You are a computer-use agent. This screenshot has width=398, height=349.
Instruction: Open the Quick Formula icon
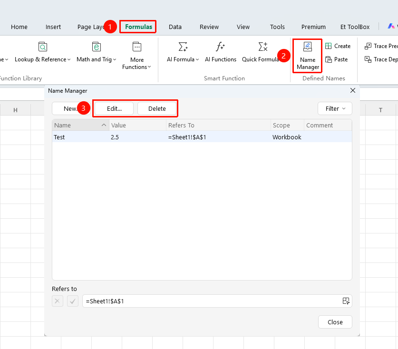[263, 47]
